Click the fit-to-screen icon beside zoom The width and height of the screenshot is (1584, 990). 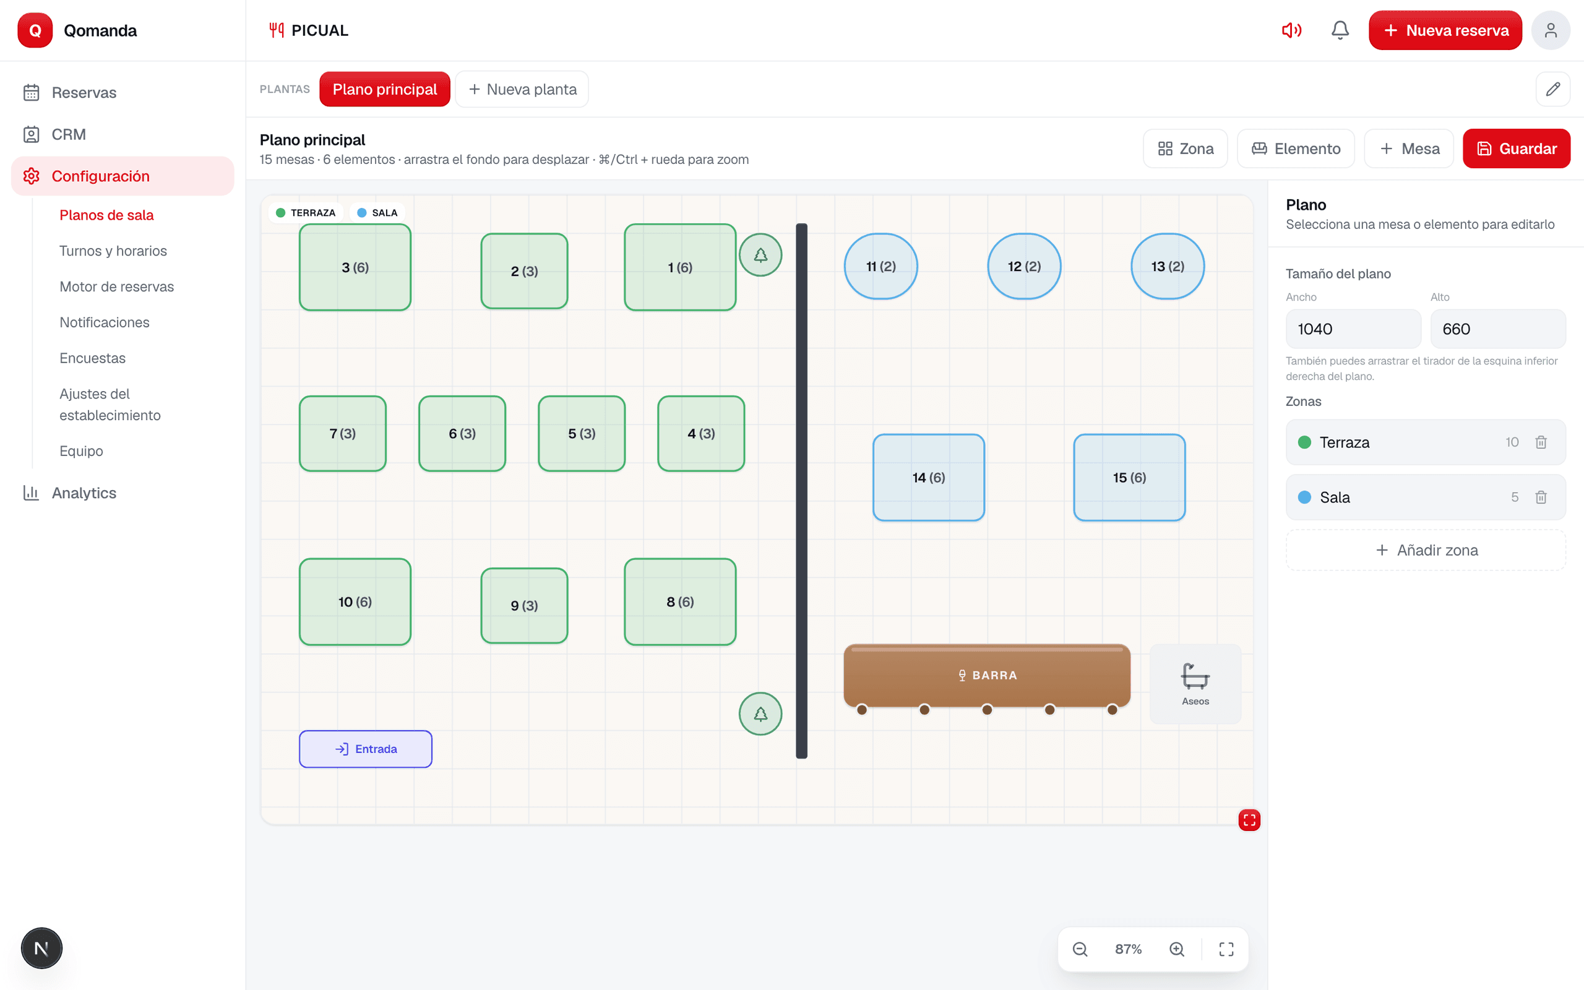1226,949
